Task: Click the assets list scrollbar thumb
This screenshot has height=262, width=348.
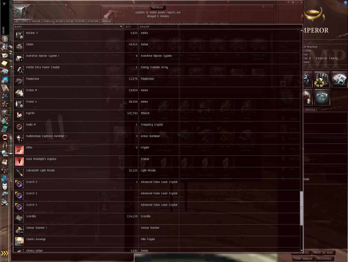Action: pyautogui.click(x=301, y=208)
